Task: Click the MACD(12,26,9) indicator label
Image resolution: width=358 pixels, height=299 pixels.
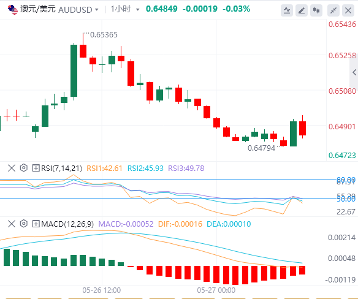Action: click(67, 224)
